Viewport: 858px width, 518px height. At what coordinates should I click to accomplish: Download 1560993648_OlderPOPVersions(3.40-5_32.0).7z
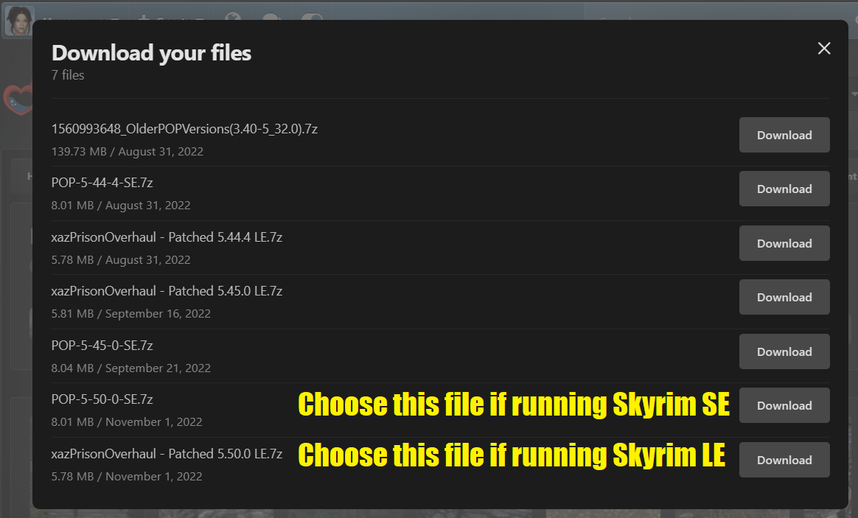pyautogui.click(x=784, y=135)
